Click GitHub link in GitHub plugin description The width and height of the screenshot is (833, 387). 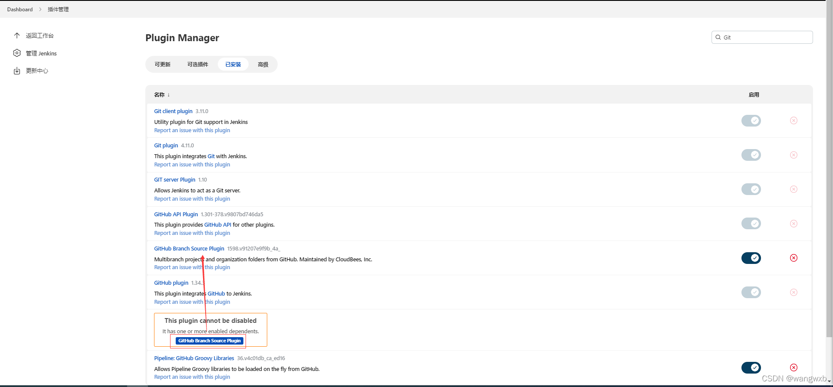216,294
